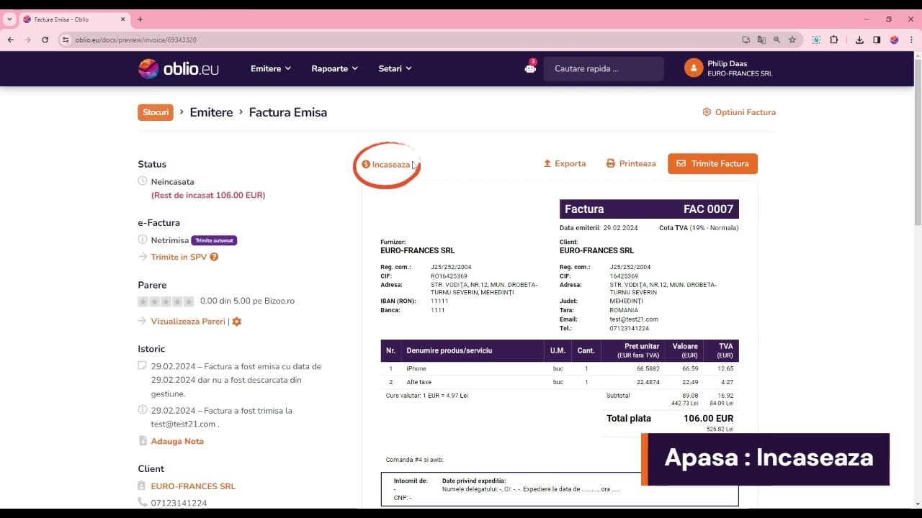Click the Emitere breadcrumb text
922x518 pixels.
211,112
